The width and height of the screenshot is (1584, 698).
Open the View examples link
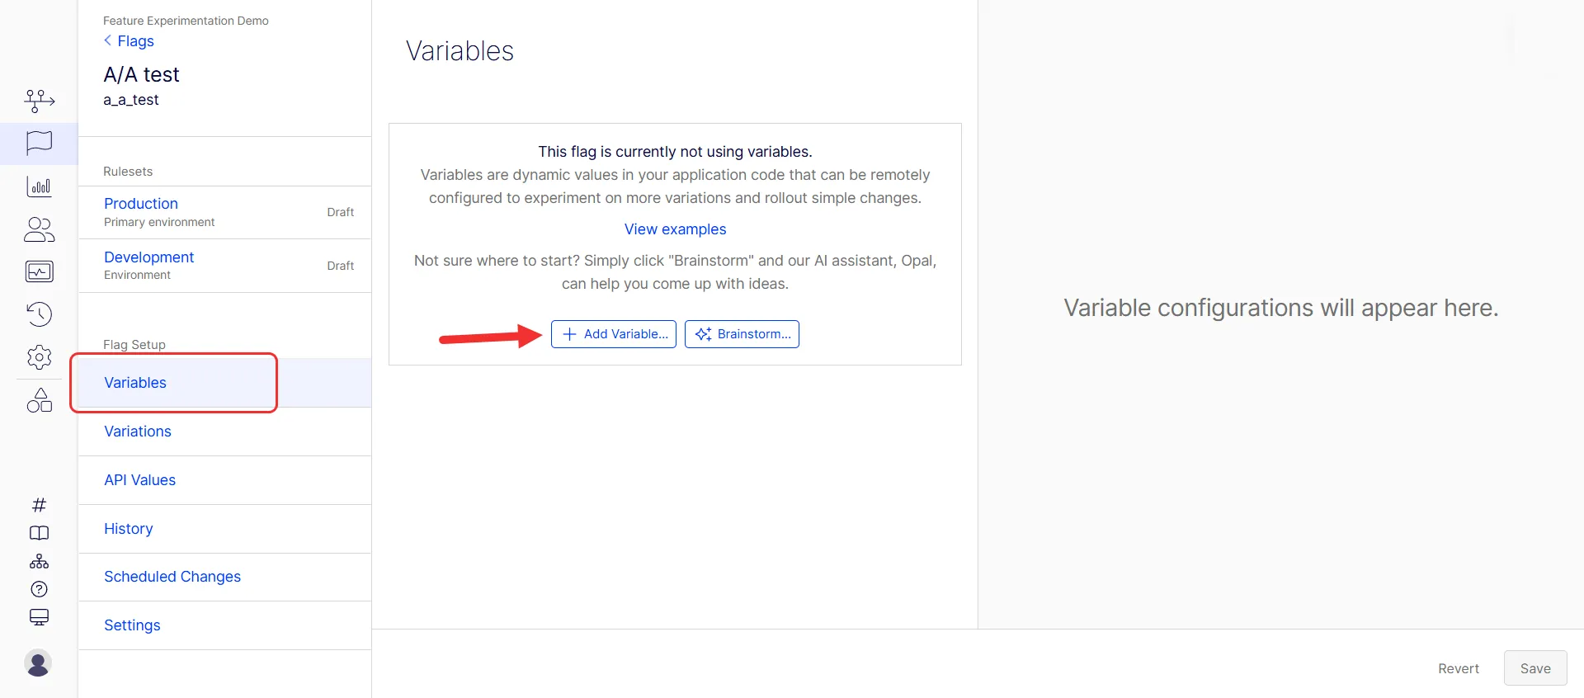pyautogui.click(x=675, y=229)
